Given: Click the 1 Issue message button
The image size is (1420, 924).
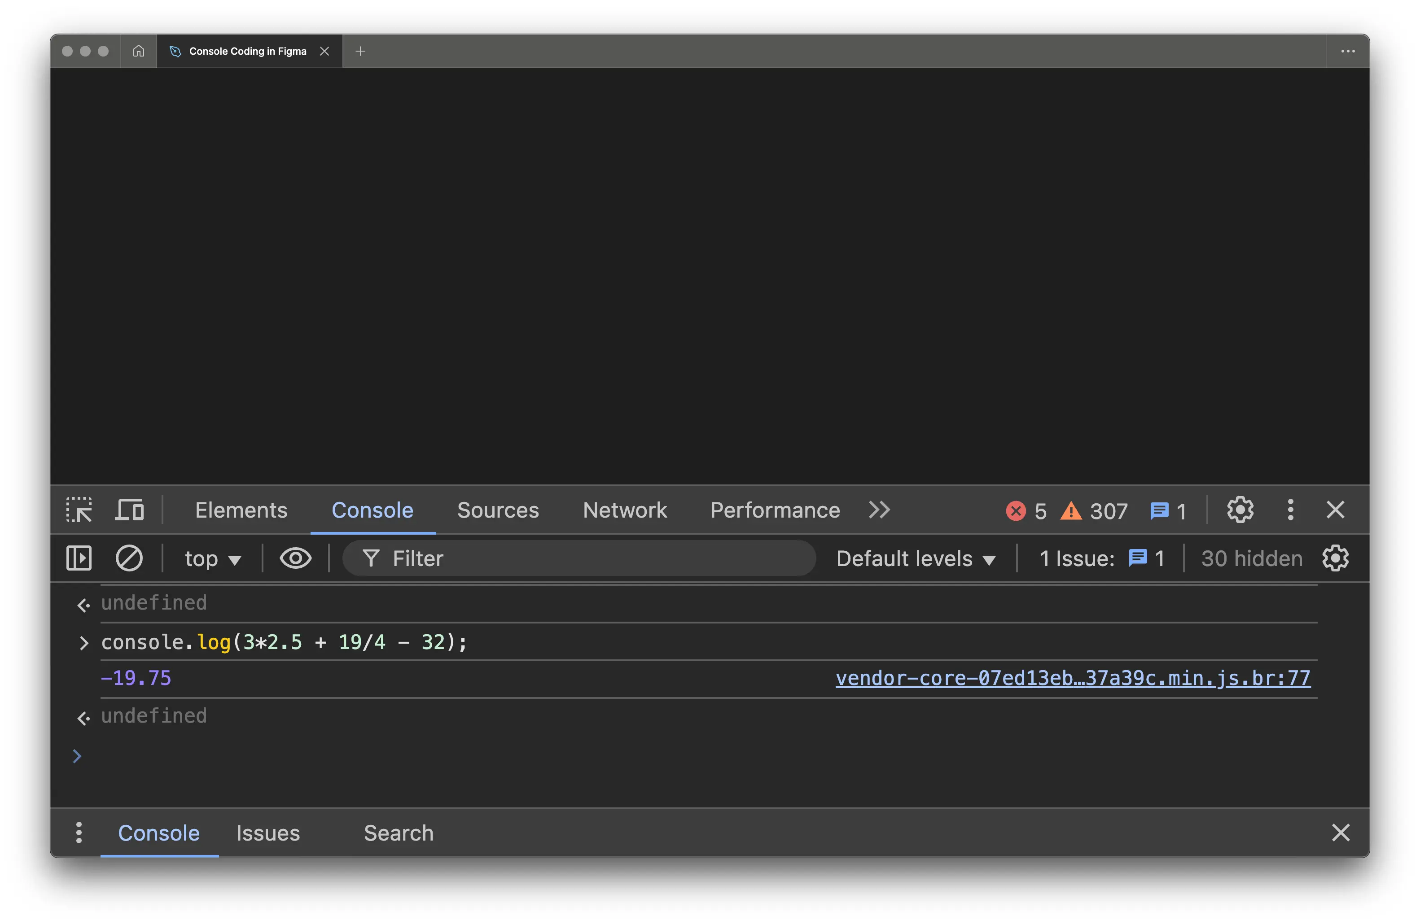Looking at the screenshot, I should tap(1101, 558).
